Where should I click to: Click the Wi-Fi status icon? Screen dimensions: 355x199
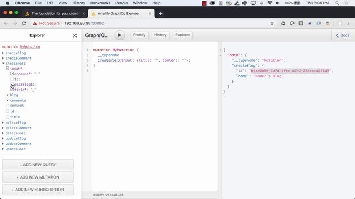pos(270,3)
